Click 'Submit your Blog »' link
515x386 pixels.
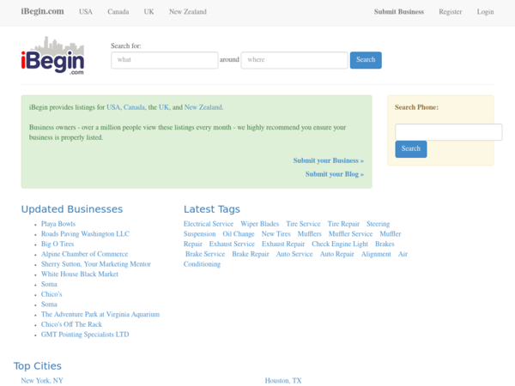tap(335, 174)
